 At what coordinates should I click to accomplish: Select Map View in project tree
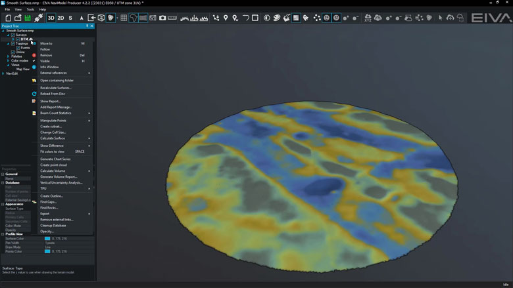pyautogui.click(x=23, y=69)
